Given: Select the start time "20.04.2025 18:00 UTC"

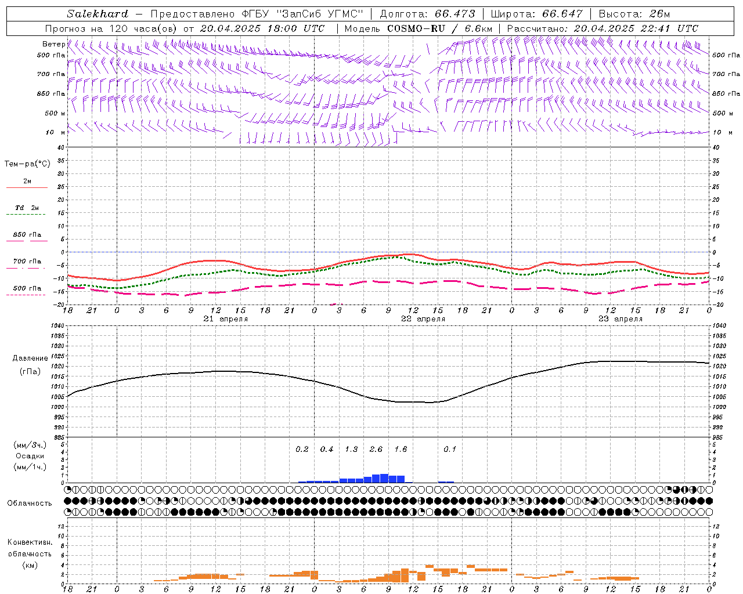Looking at the screenshot, I should click(262, 28).
